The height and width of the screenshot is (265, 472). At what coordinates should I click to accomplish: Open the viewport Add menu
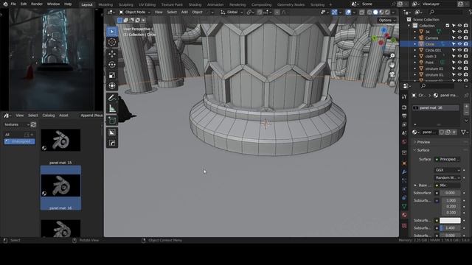pos(184,13)
